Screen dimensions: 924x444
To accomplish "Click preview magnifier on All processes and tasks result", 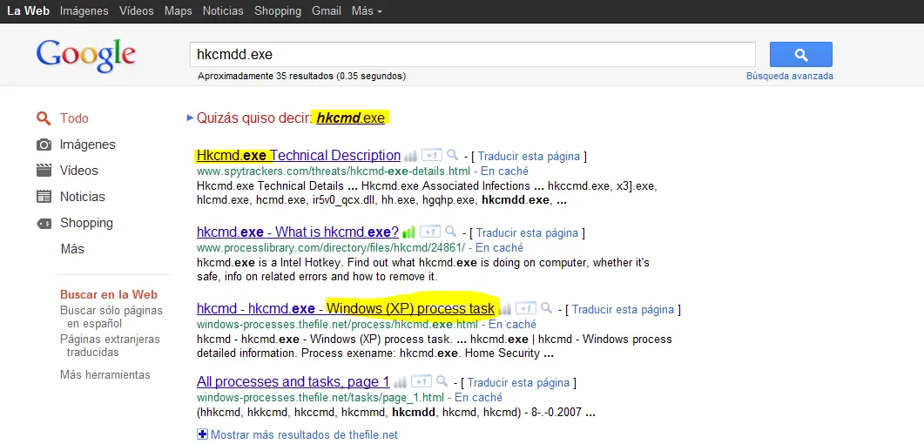I will (x=442, y=381).
